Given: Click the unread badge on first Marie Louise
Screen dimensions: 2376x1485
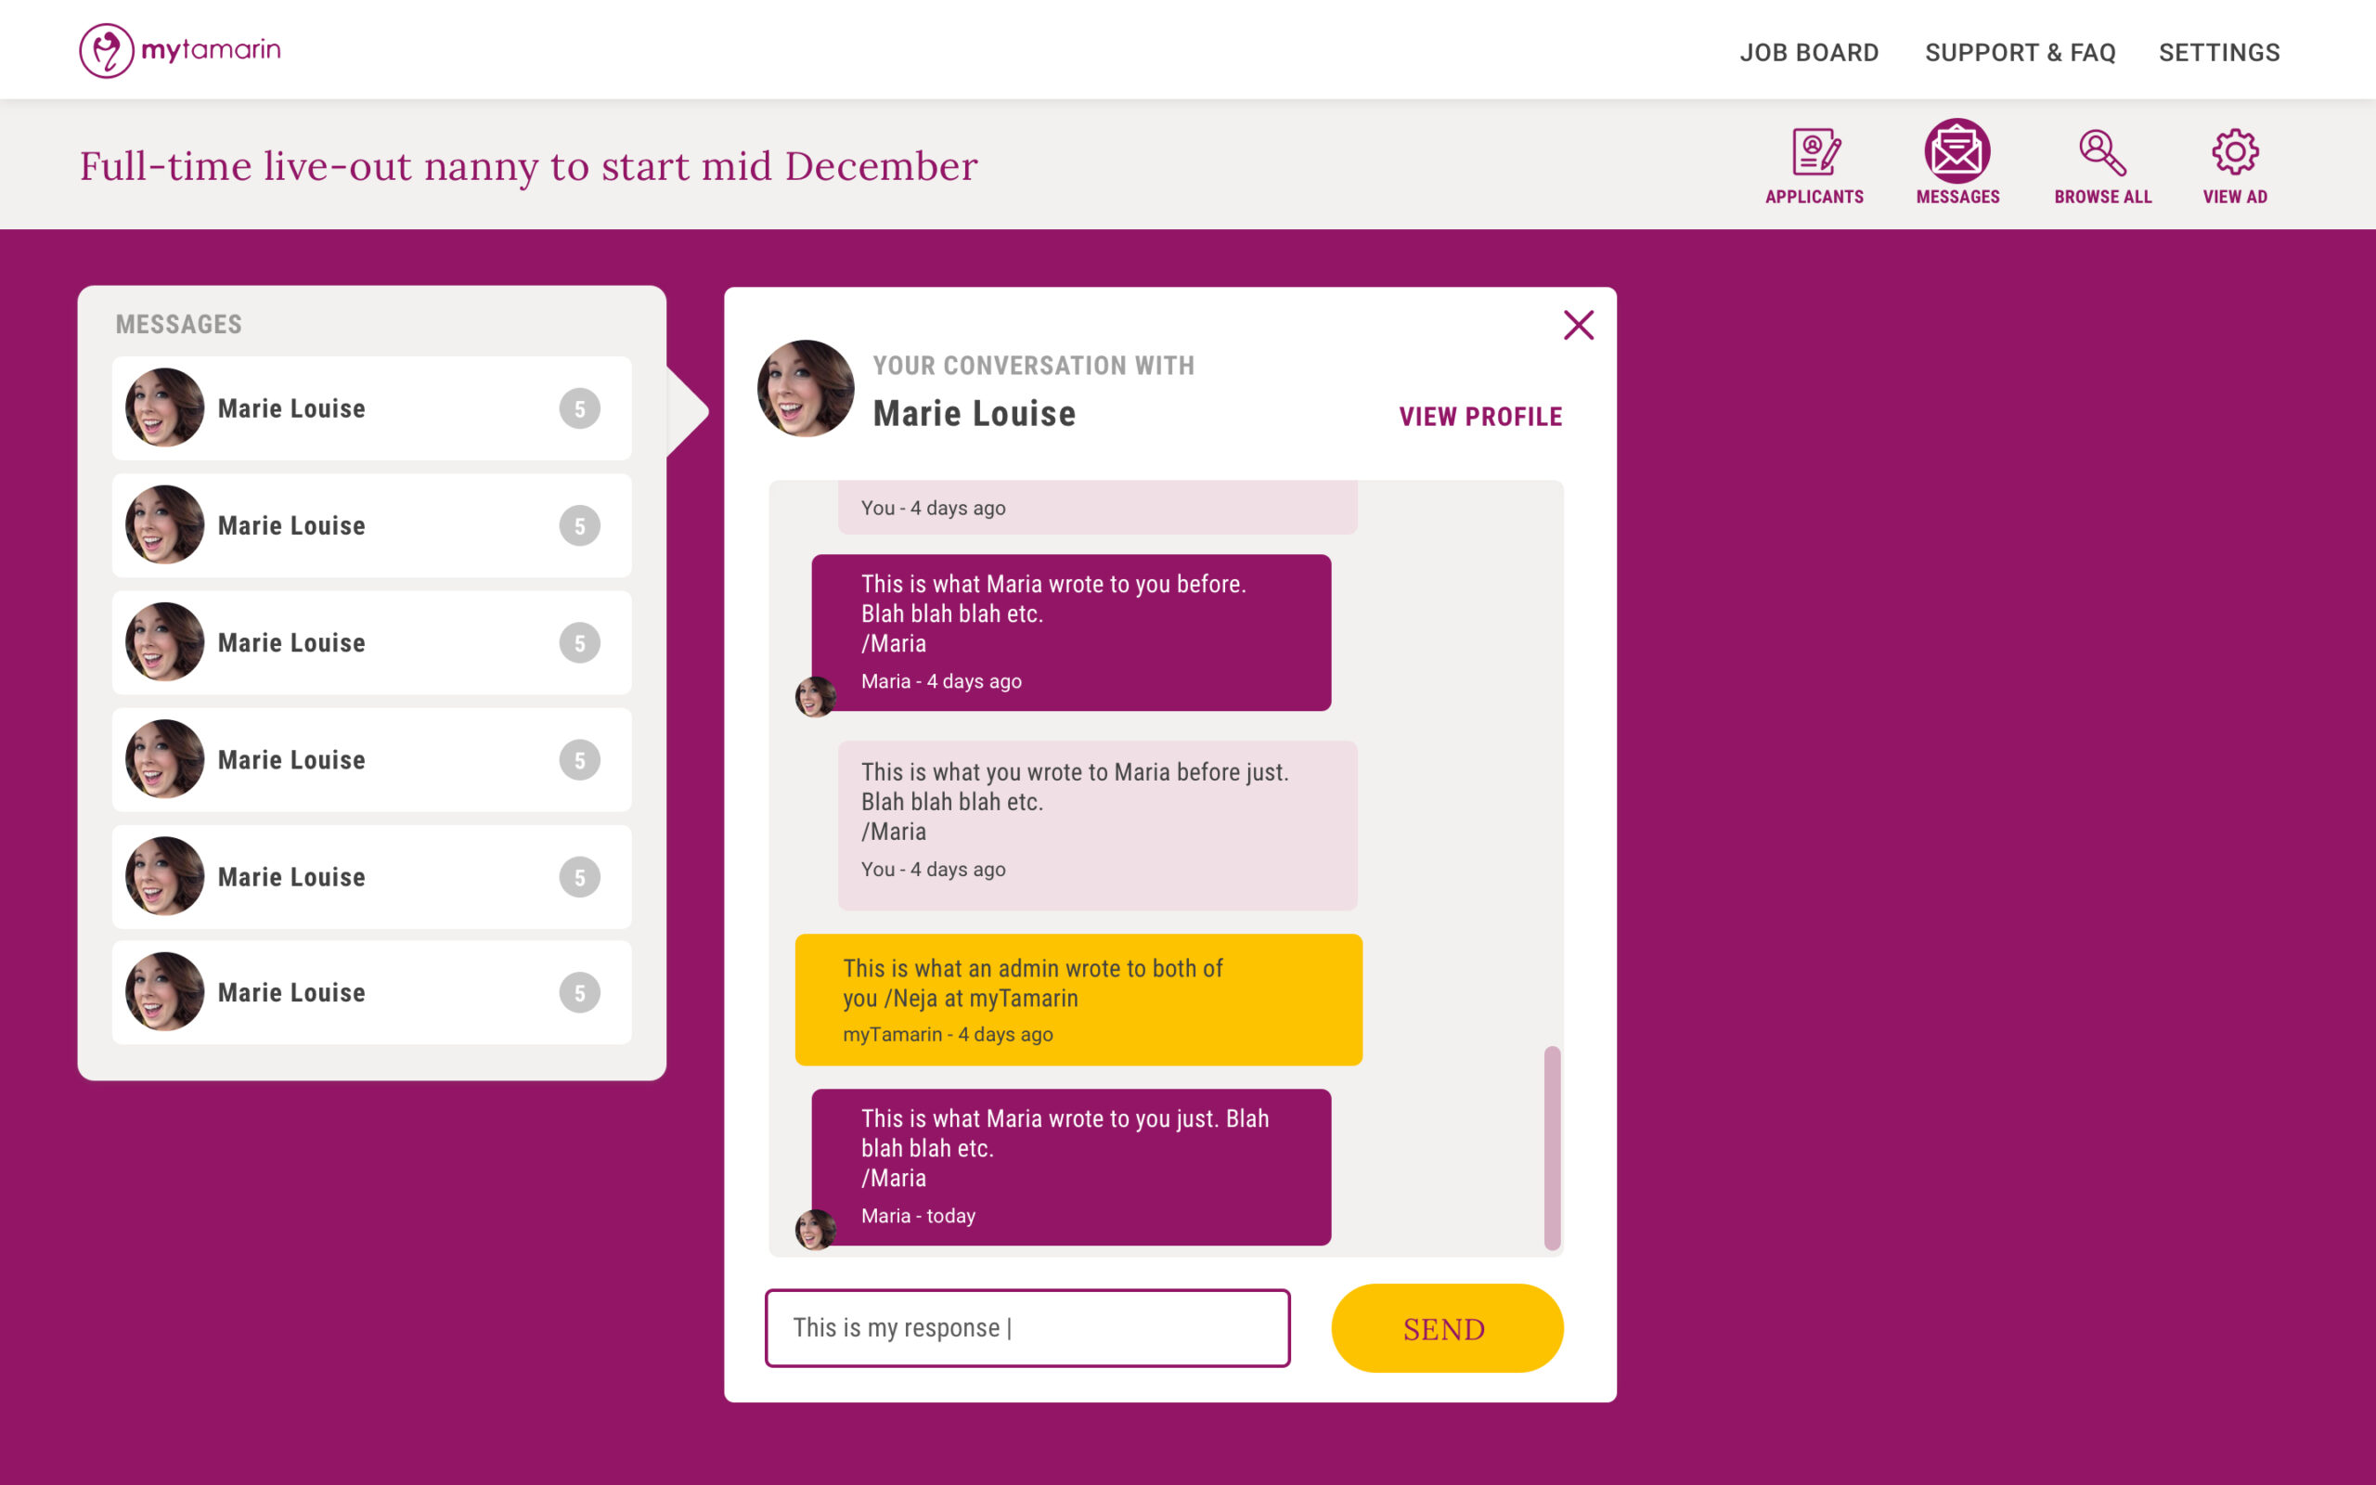Looking at the screenshot, I should [579, 408].
